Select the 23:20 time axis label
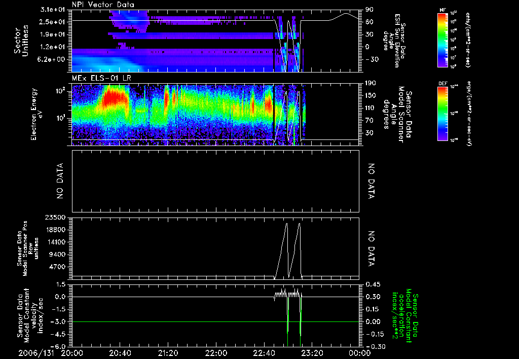This screenshot has width=519, height=359. (312, 352)
